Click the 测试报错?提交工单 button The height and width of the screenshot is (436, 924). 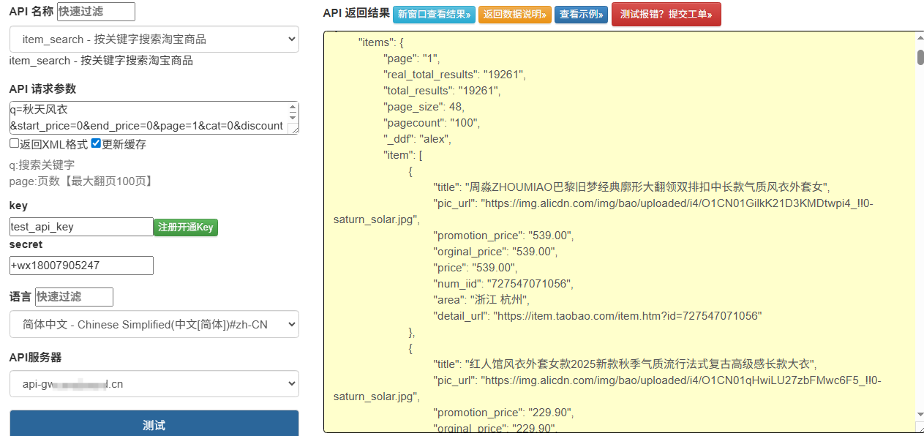[x=666, y=14]
